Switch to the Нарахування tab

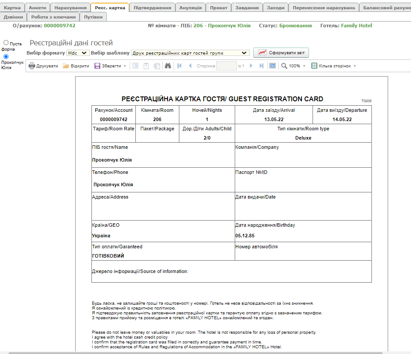click(x=70, y=7)
